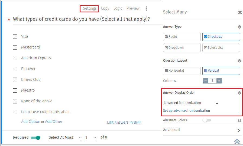Open the three-dot more options menu
Viewport: 243px width, 146px height.
coord(147,9)
